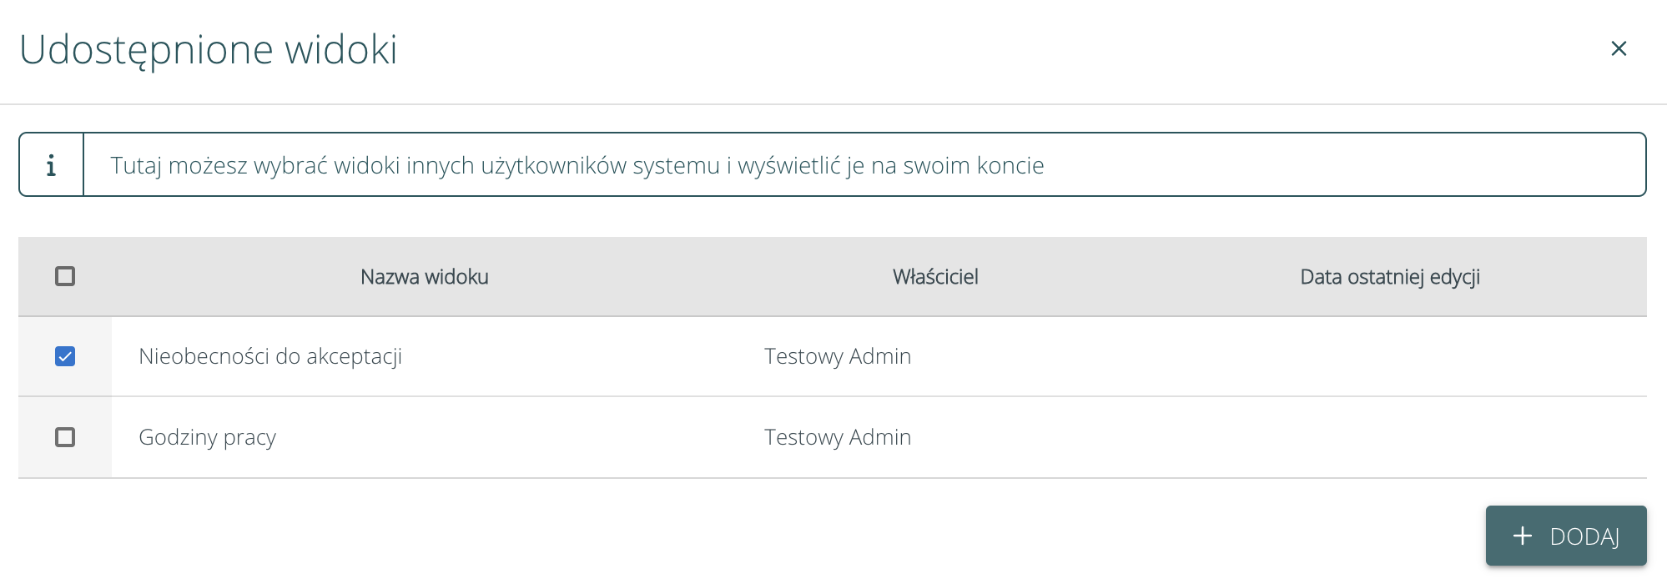The height and width of the screenshot is (584, 1667).
Task: Click the Właściciel column header
Action: coord(935,277)
